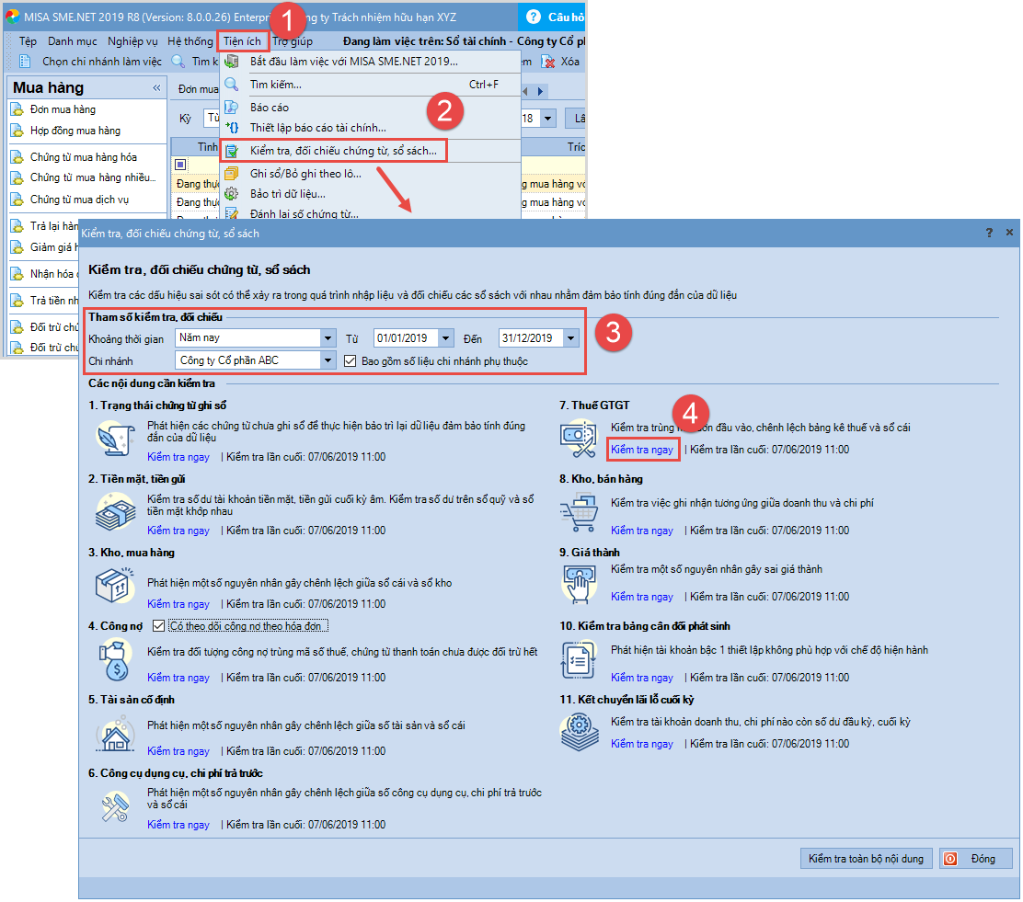Open the Đến date picker dropdown

pos(571,337)
